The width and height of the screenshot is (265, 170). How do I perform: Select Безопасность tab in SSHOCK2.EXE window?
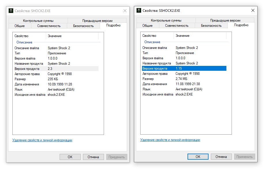click(x=211, y=26)
